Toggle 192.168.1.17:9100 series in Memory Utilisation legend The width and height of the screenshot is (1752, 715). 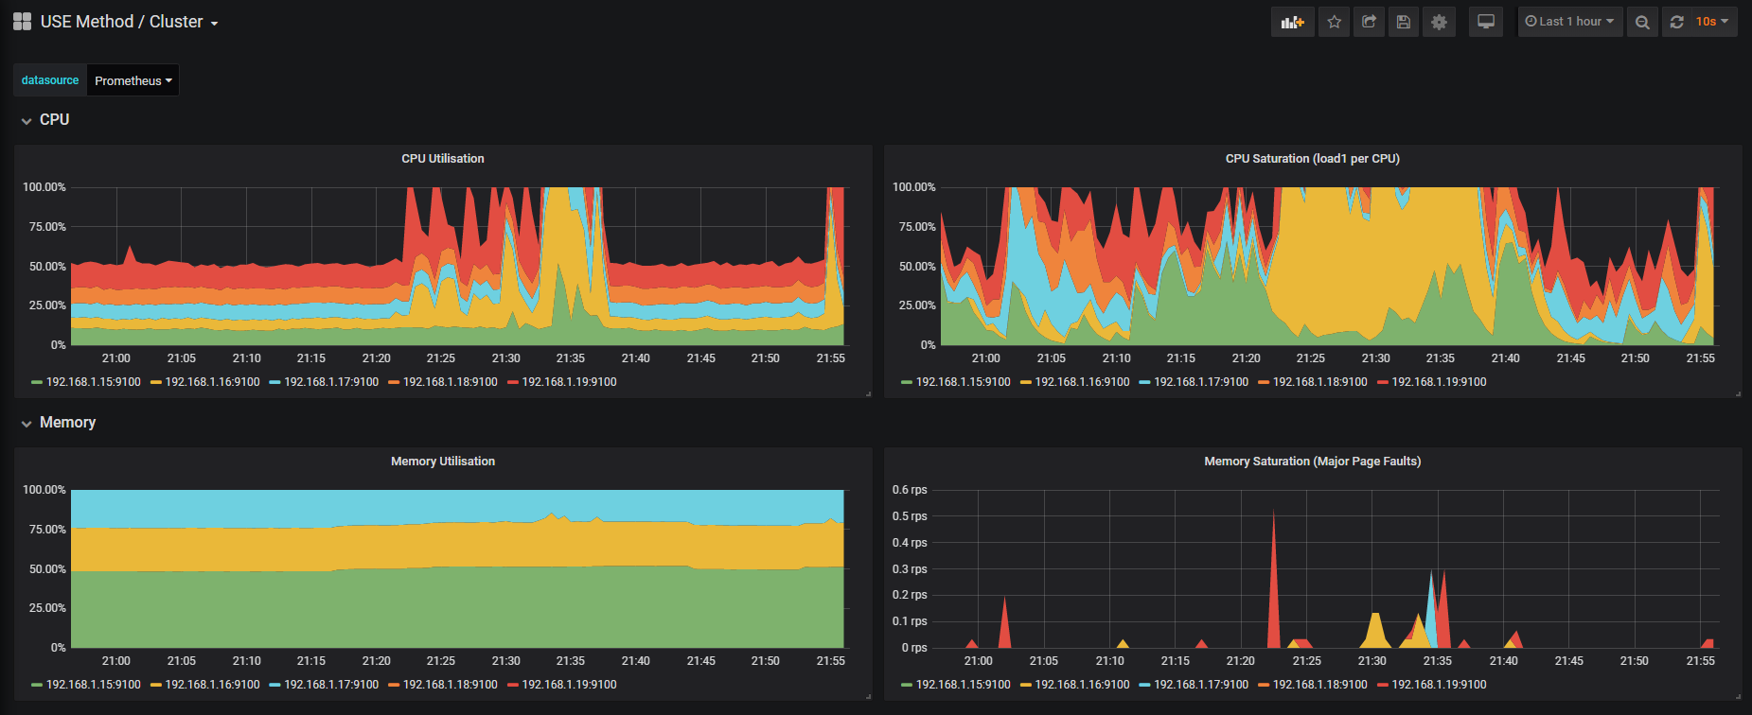pyautogui.click(x=330, y=685)
